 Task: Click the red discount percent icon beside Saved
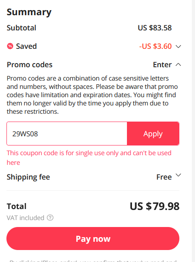10,46
